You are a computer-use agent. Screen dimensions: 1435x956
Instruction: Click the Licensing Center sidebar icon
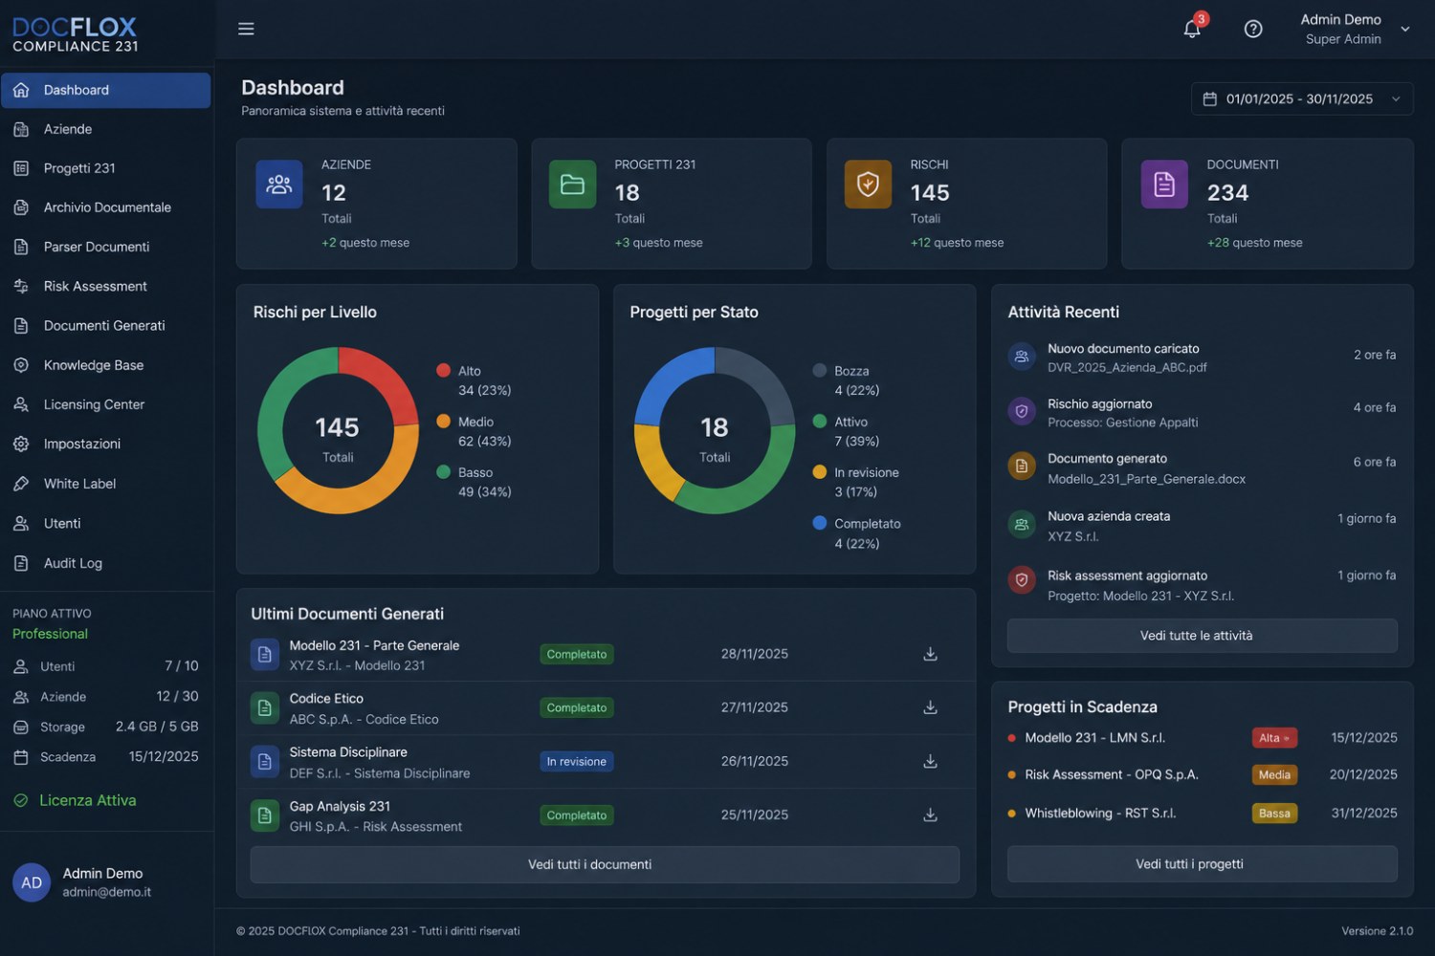21,404
